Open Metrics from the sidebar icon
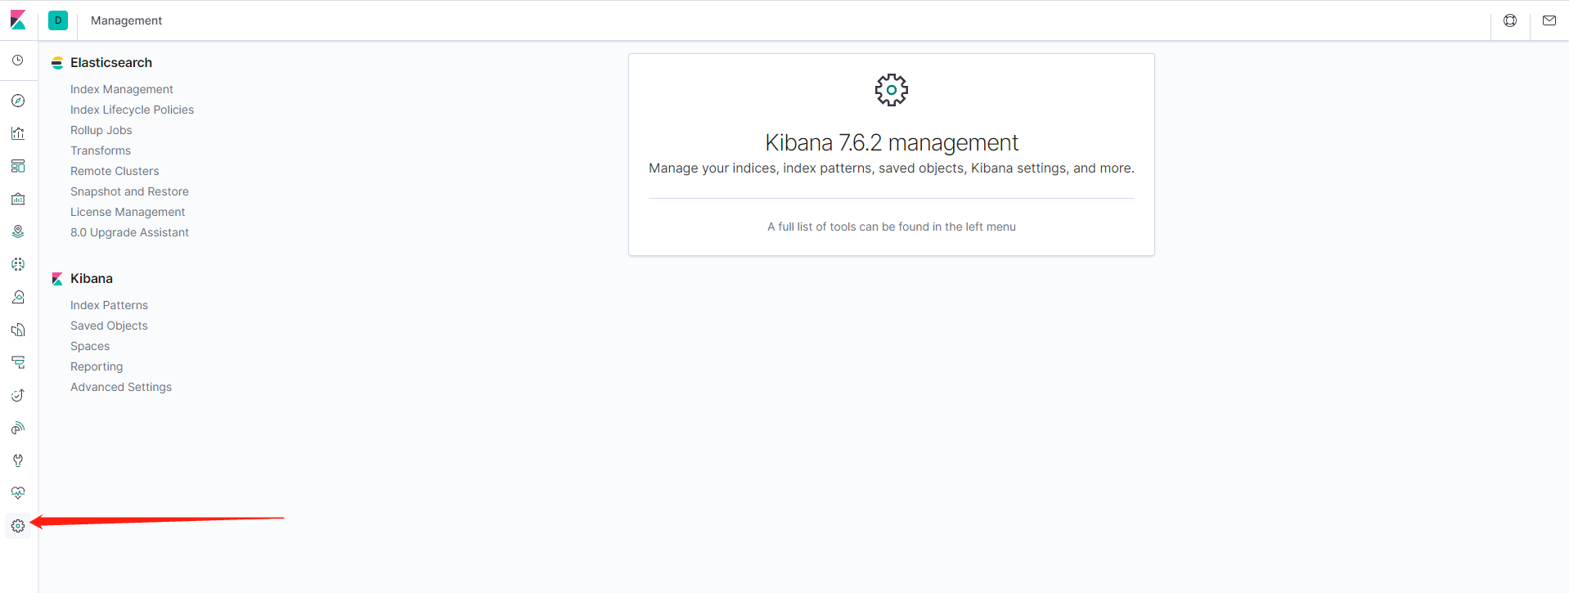Image resolution: width=1569 pixels, height=593 pixels. click(x=18, y=297)
